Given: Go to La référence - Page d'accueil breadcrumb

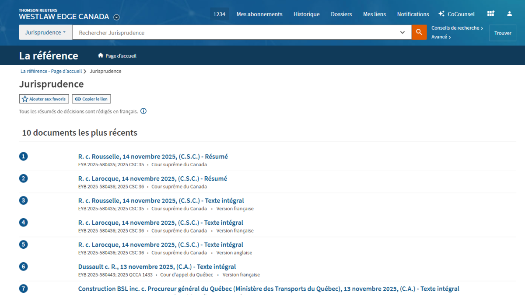Looking at the screenshot, I should point(51,71).
